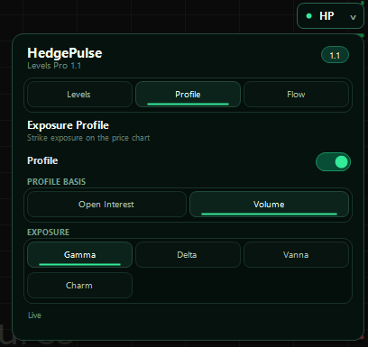Screen dimensions: 368x347
Task: Select Charm exposure
Action: pyautogui.click(x=79, y=286)
